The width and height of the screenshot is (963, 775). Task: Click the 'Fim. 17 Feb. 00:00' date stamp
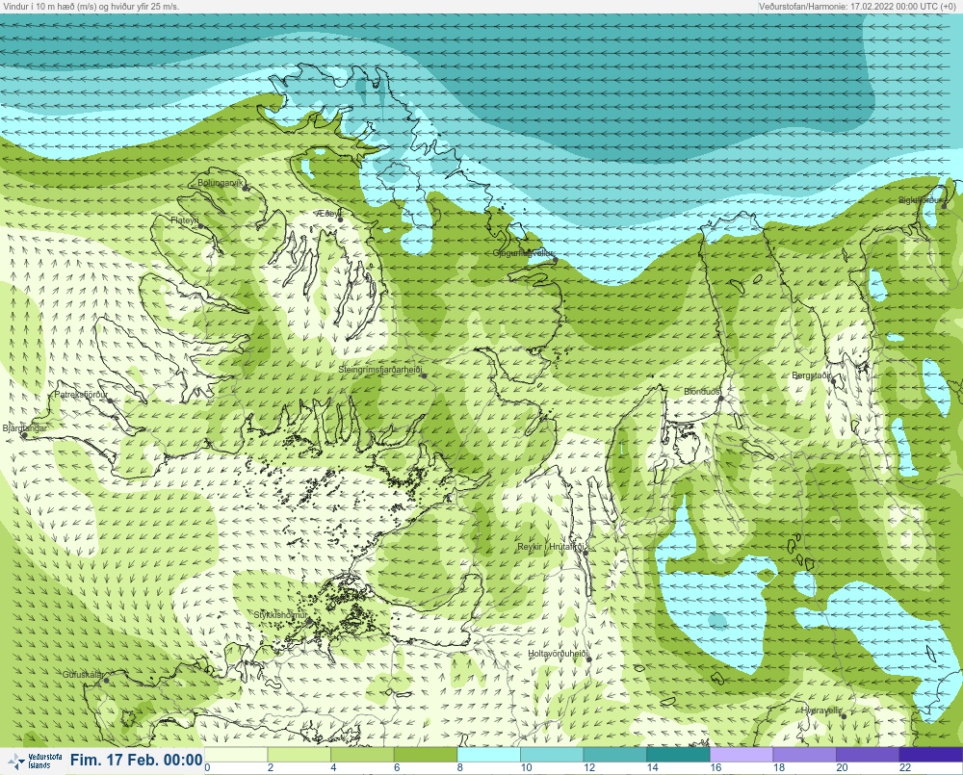click(x=137, y=761)
